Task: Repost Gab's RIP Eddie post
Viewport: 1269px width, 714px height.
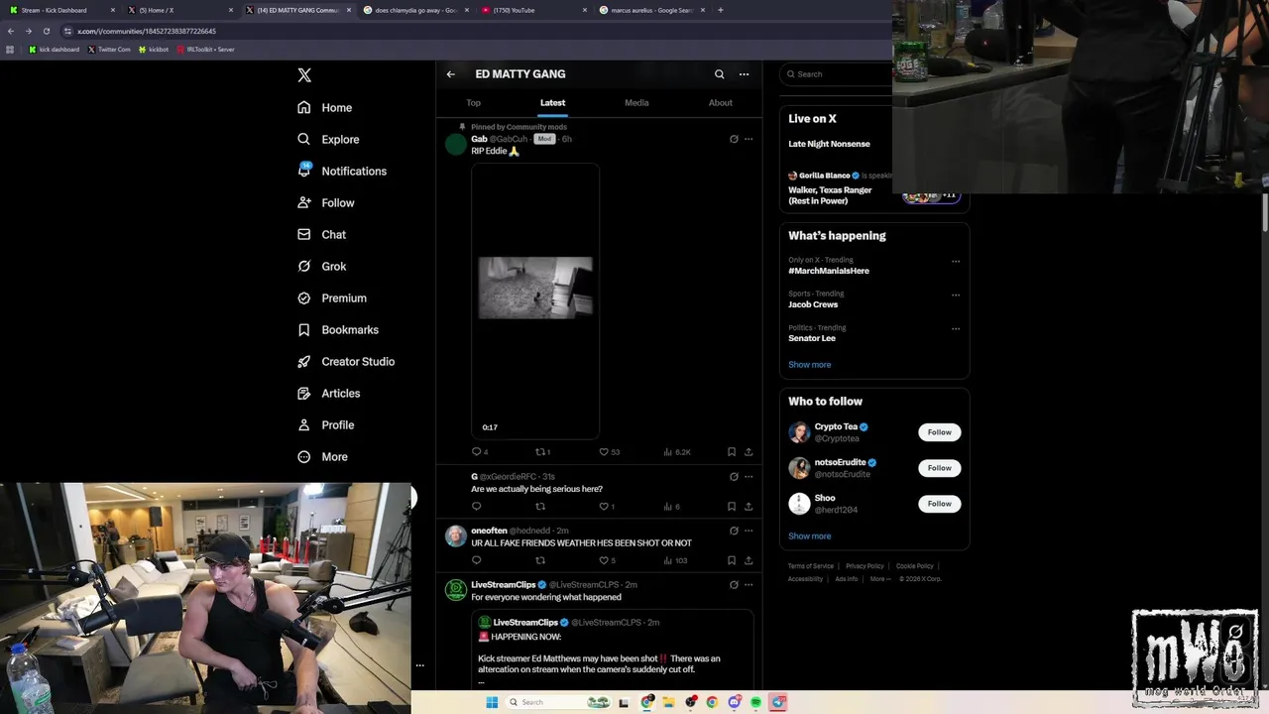Action: pyautogui.click(x=542, y=452)
